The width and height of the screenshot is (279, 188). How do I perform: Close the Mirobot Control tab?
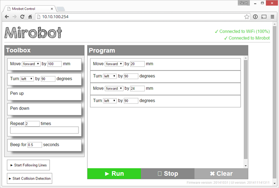tap(52, 9)
